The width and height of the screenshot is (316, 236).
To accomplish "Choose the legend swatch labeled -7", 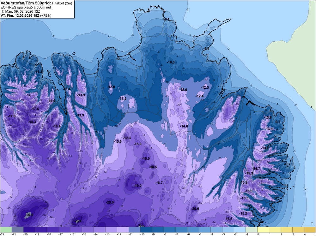I will pyautogui.click(x=181, y=230).
